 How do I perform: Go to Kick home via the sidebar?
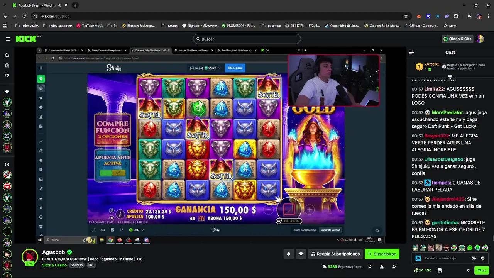point(7,55)
